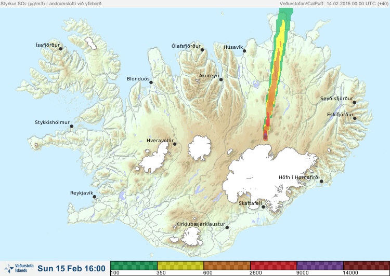Click the Stykkishólmur city marker

[x=72, y=127]
